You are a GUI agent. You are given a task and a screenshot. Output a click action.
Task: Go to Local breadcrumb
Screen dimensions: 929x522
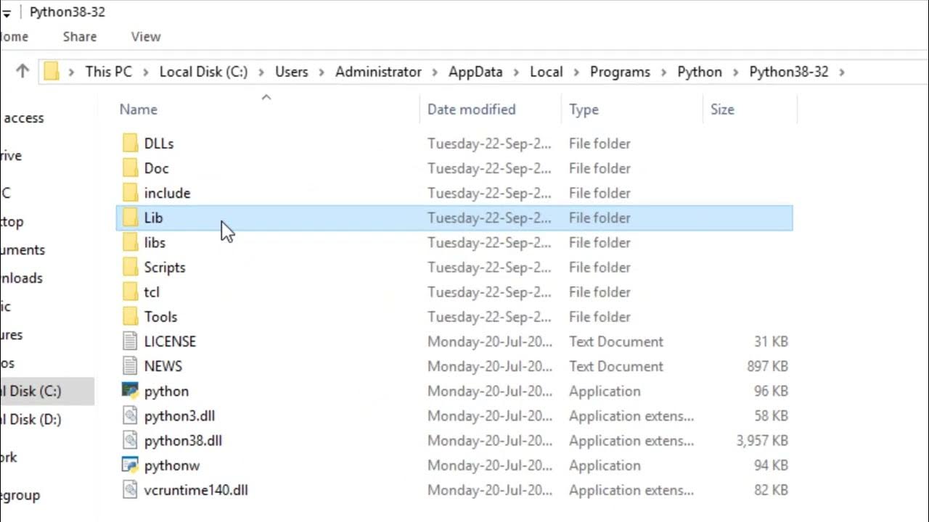coord(546,72)
